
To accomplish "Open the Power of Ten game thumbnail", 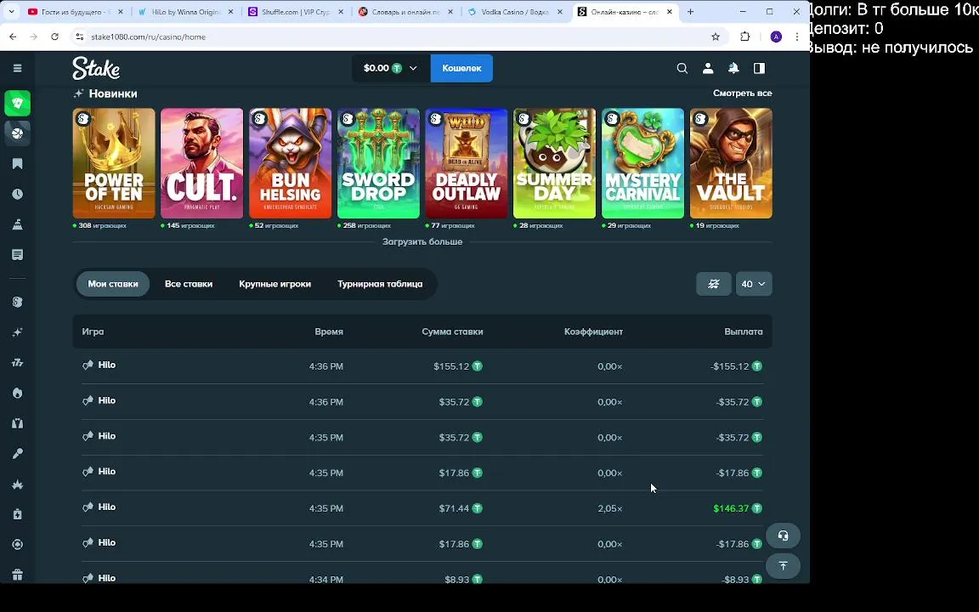I will click(114, 163).
